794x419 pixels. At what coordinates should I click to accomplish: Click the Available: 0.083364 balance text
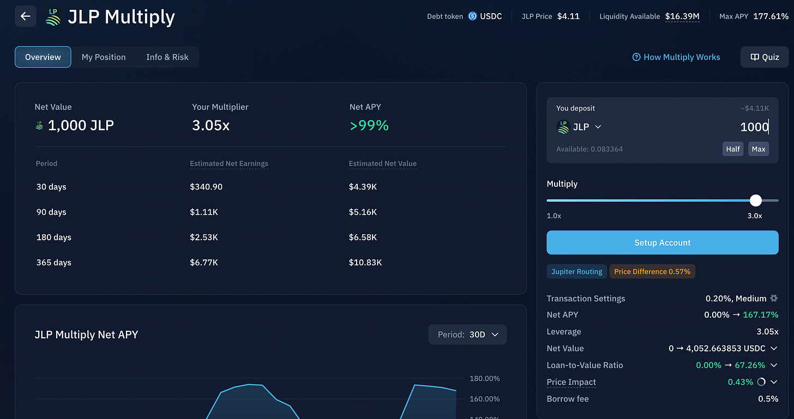(x=590, y=149)
